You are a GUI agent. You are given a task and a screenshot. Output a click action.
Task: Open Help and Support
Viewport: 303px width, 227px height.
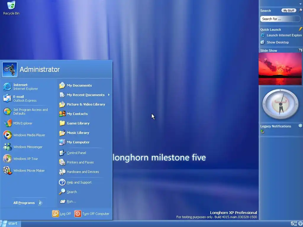(75, 182)
